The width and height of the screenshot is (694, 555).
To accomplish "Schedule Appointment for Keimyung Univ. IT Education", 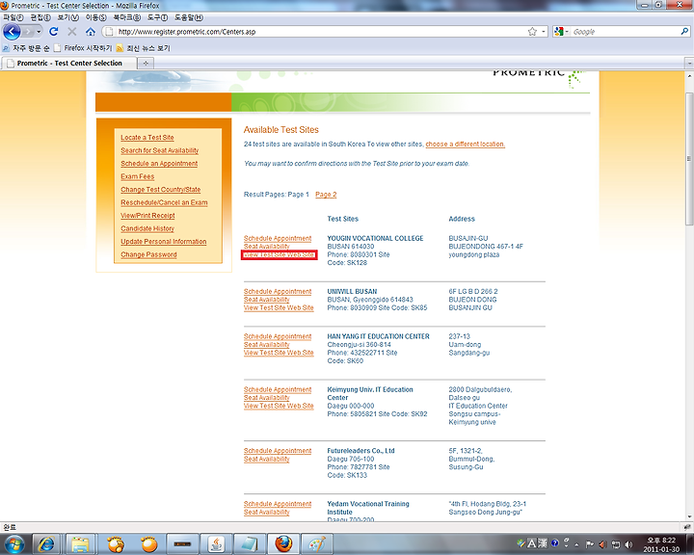I will (278, 389).
